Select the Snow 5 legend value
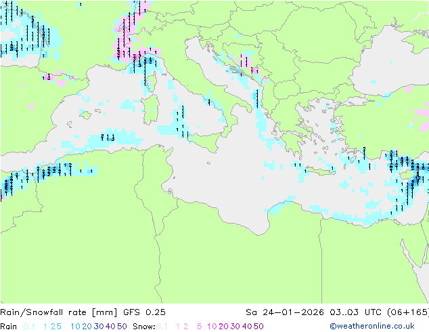The width and height of the screenshot is (429, 332). pos(200,327)
